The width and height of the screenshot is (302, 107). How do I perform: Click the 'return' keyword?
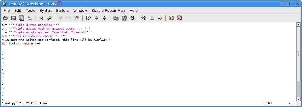click(x=28, y=44)
